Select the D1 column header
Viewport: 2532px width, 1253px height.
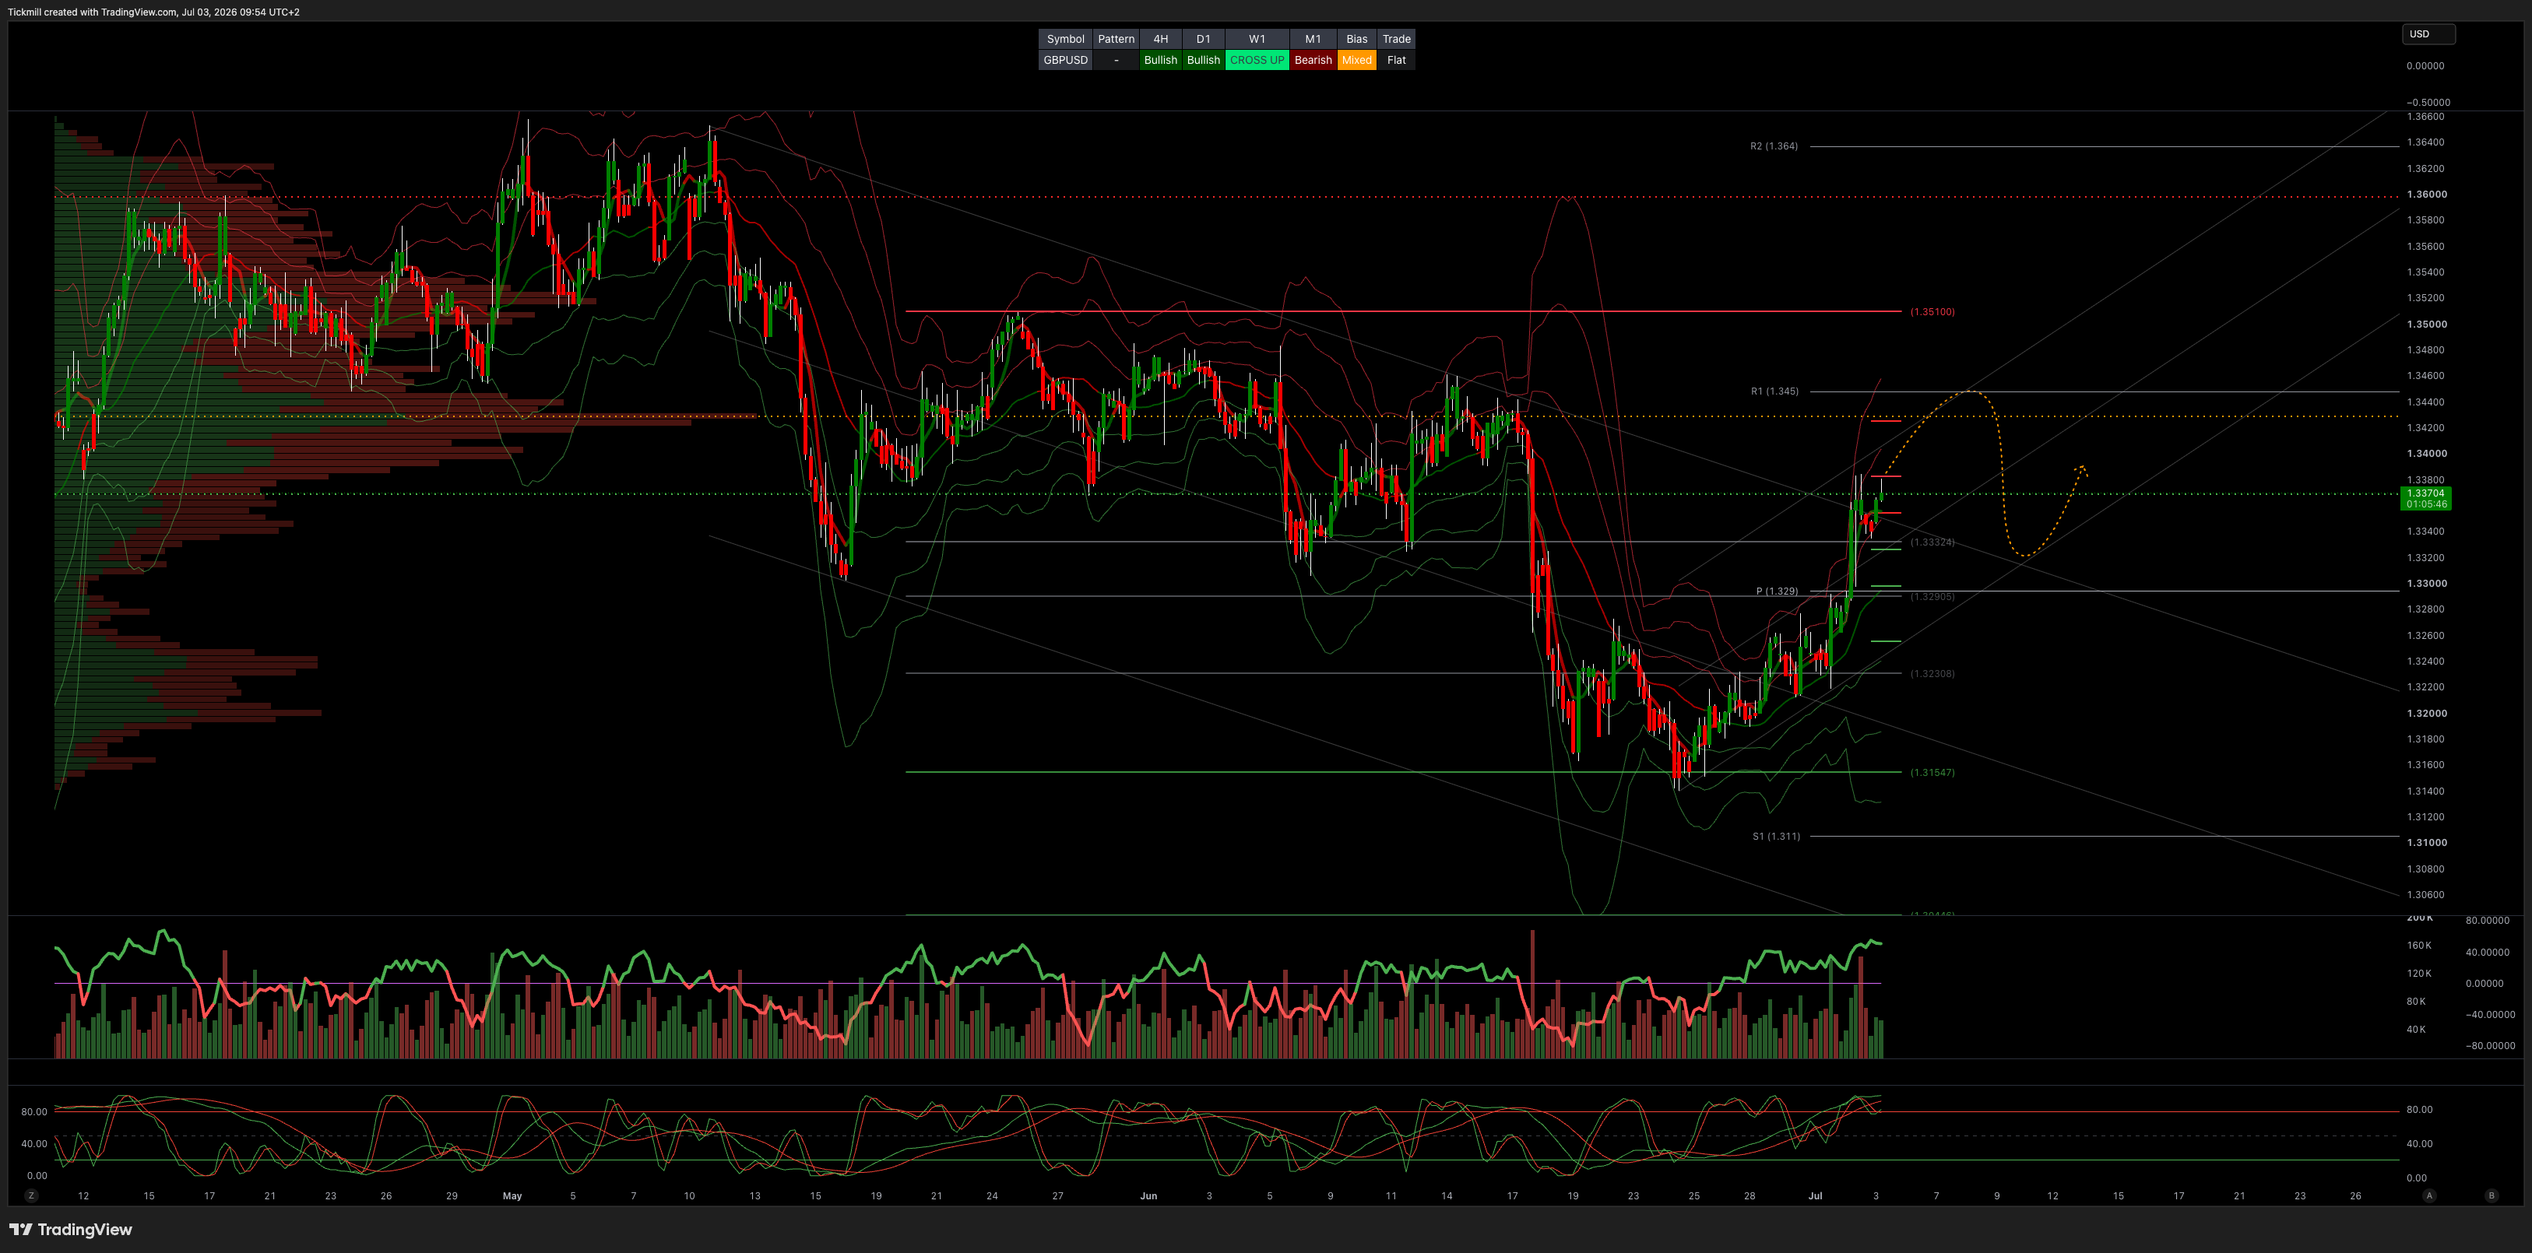tap(1203, 40)
